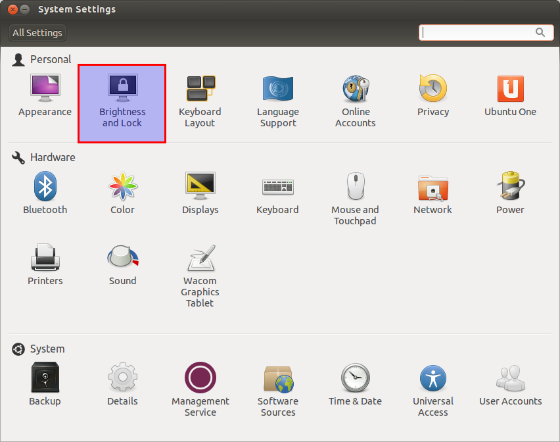Open Network settings

432,191
